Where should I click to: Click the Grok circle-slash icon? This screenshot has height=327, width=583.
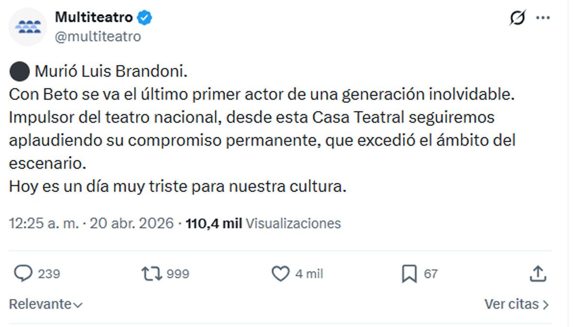click(517, 18)
